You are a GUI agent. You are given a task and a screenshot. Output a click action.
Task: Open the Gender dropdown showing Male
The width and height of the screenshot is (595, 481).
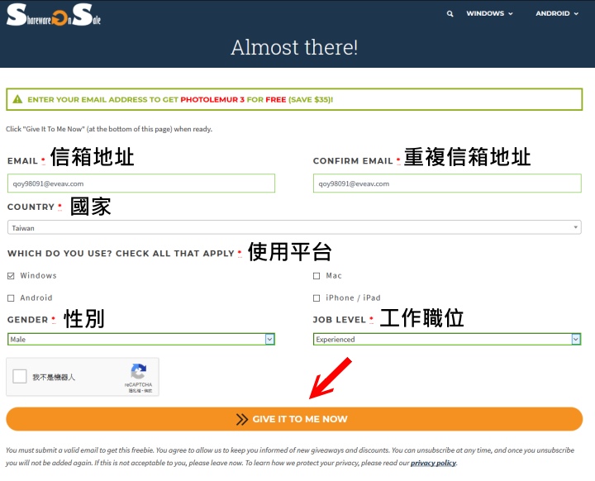[141, 339]
